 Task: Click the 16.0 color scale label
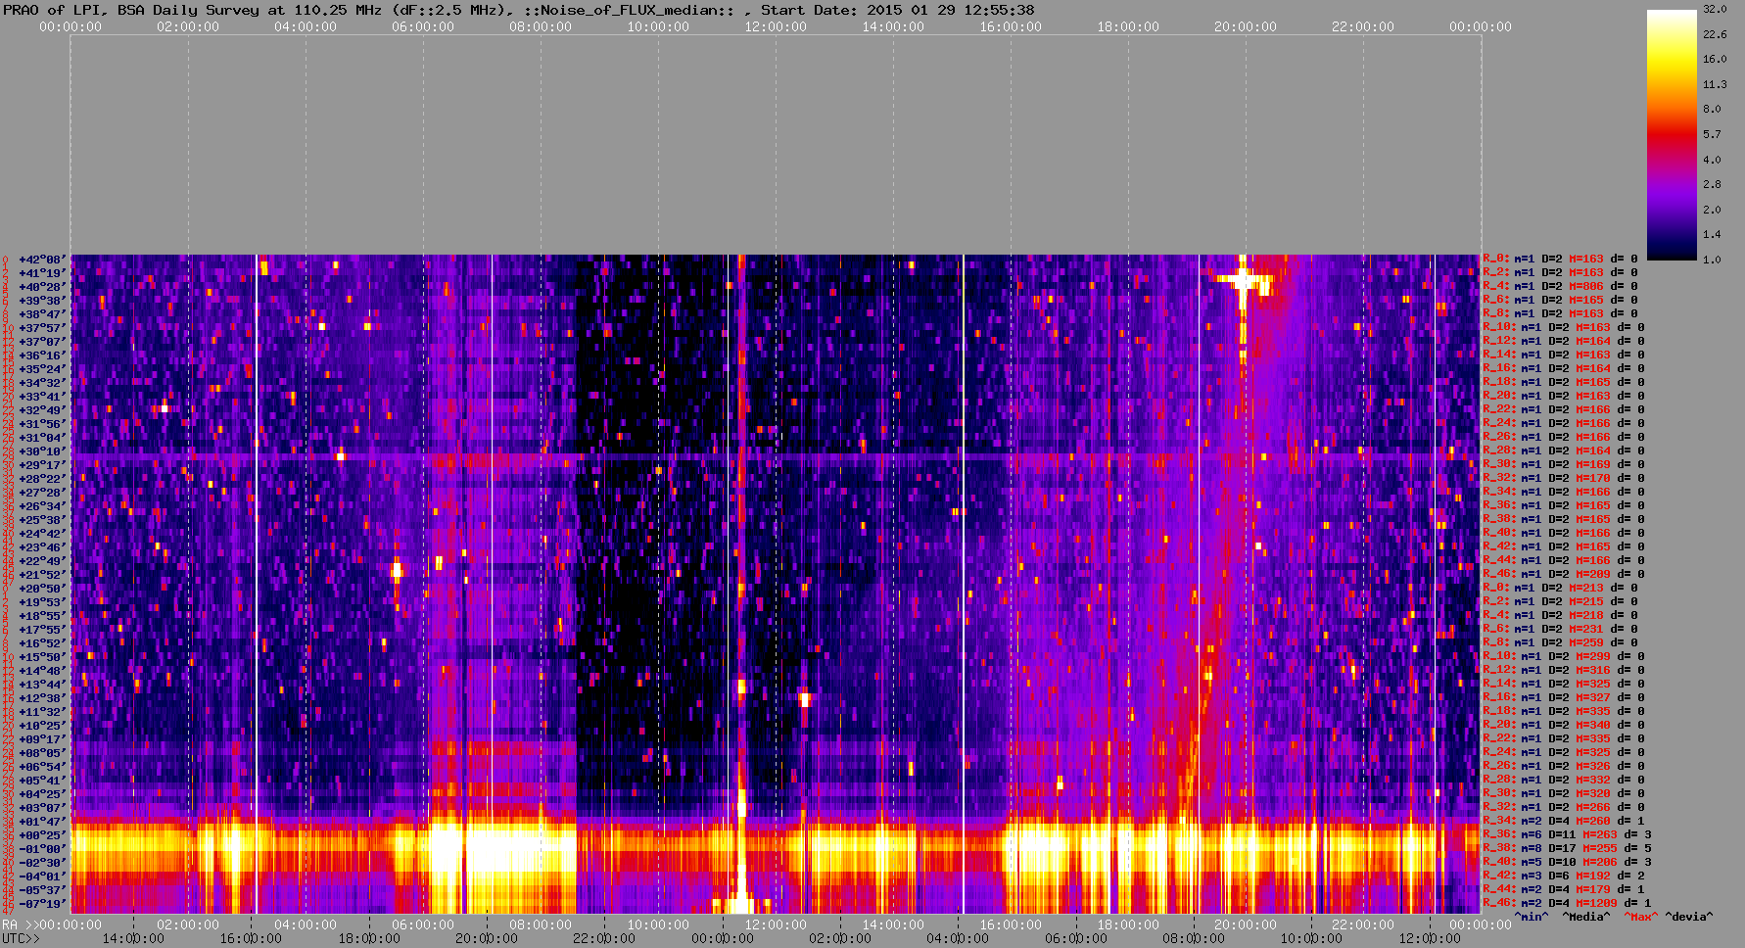1715,59
